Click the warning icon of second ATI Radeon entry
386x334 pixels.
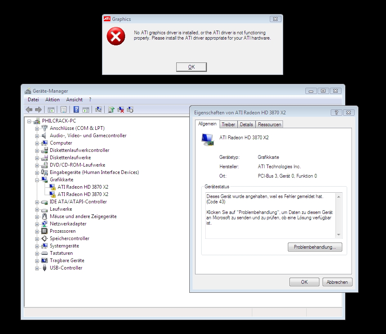[x=52, y=195]
